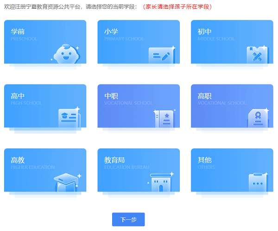The width and height of the screenshot is (278, 231).
Task: Pick the 其他 title text
Action: [204, 160]
